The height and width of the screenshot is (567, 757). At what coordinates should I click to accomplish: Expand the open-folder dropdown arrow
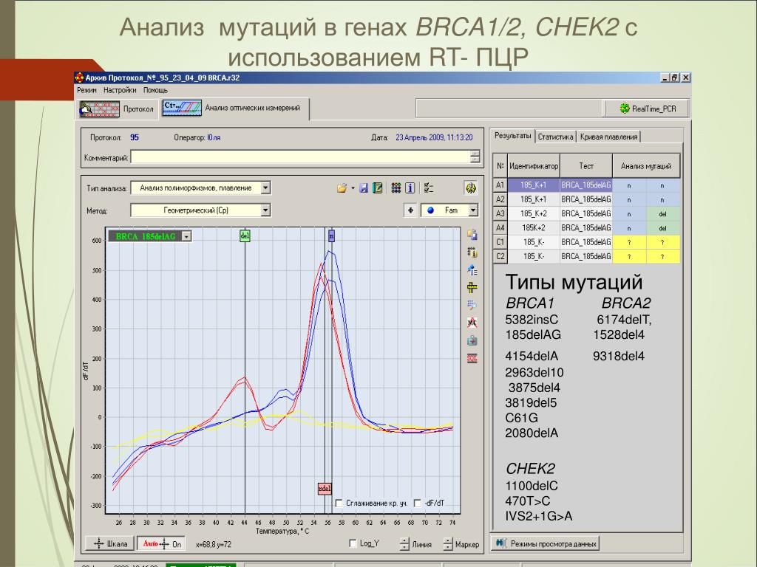[x=353, y=188]
